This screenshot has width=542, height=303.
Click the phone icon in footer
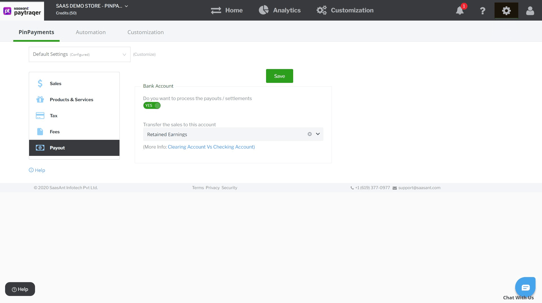pos(352,188)
